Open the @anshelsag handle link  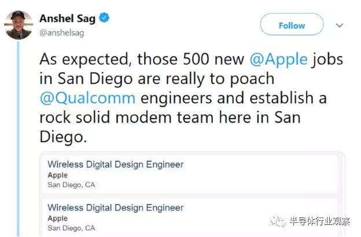click(x=61, y=33)
